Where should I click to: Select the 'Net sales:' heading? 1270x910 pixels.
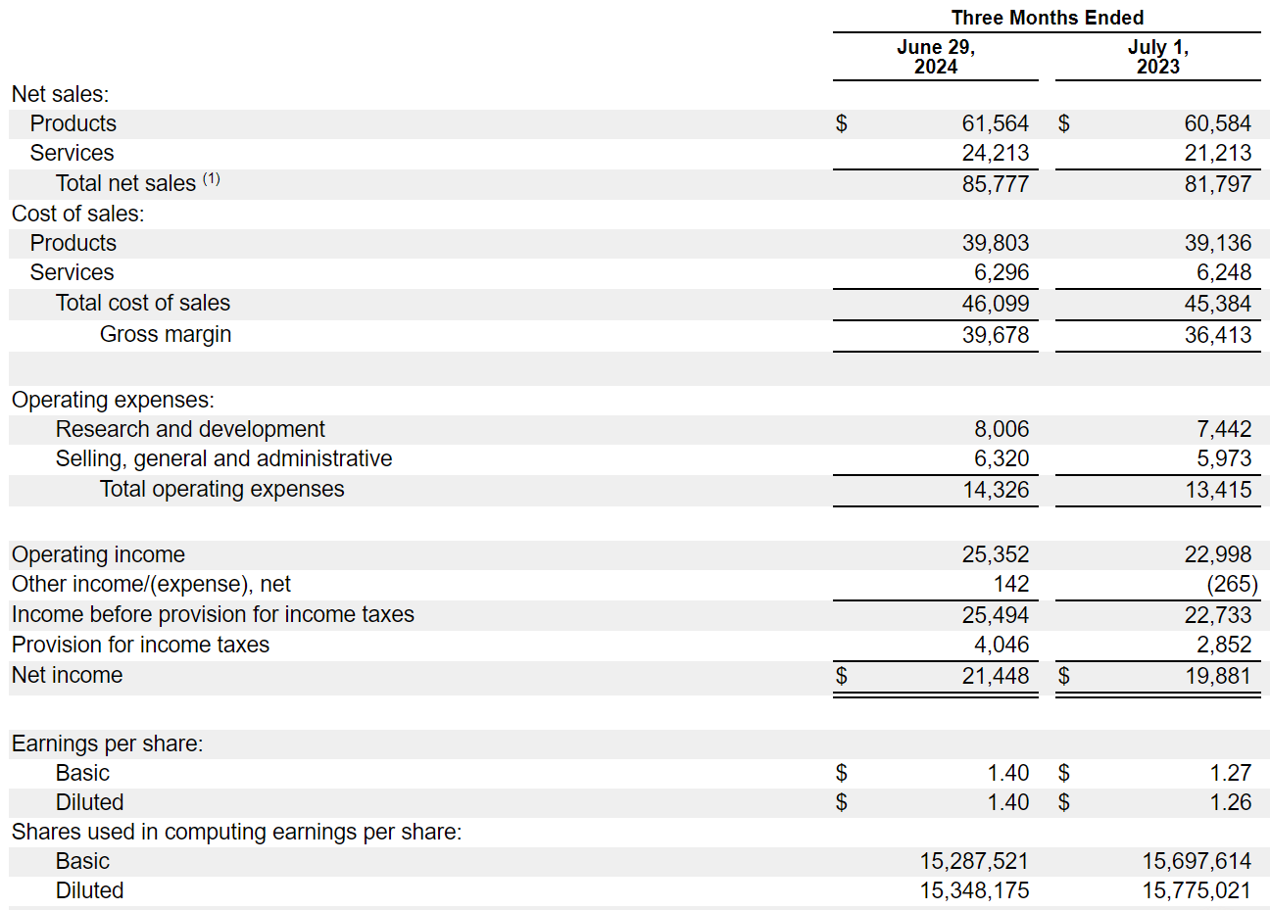60,94
